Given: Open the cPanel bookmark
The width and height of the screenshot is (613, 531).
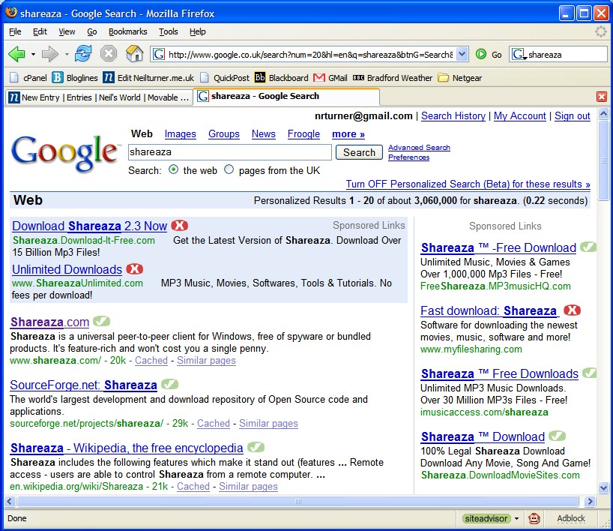Looking at the screenshot, I should (28, 78).
